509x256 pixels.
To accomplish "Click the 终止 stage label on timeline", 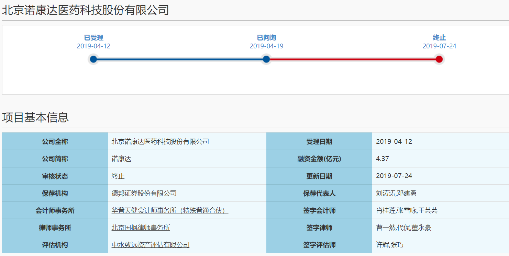I will click(439, 38).
